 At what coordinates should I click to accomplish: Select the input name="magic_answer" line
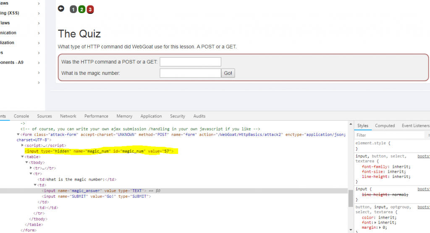tap(93, 191)
